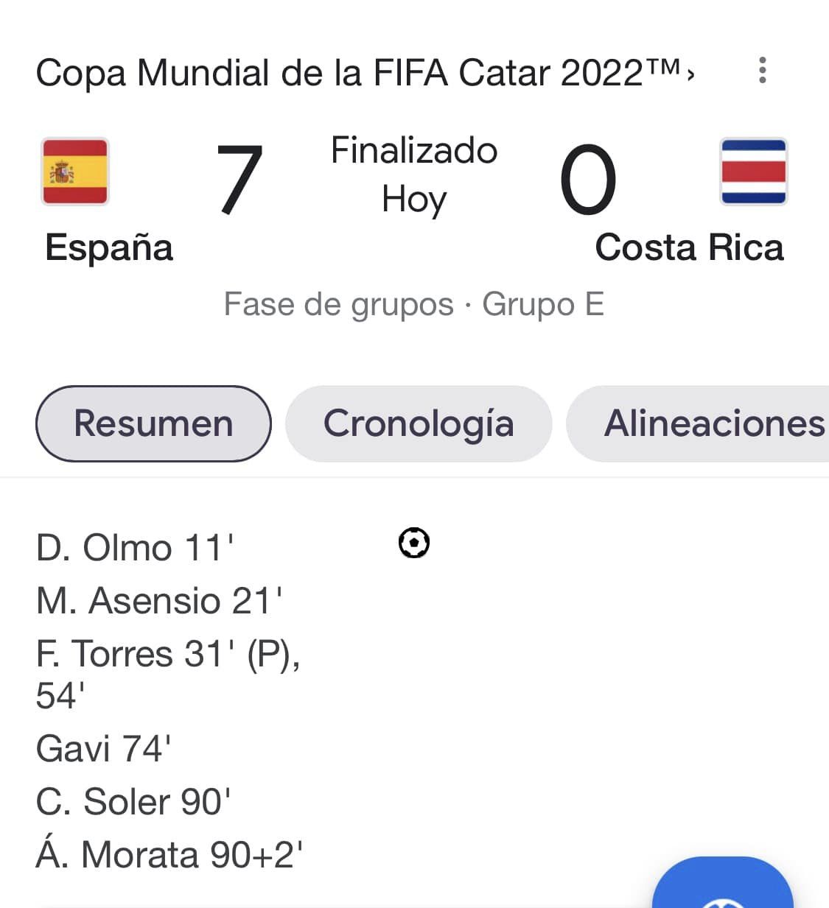Click the soccer ball goal icon
This screenshot has width=829, height=908.
pyautogui.click(x=413, y=543)
